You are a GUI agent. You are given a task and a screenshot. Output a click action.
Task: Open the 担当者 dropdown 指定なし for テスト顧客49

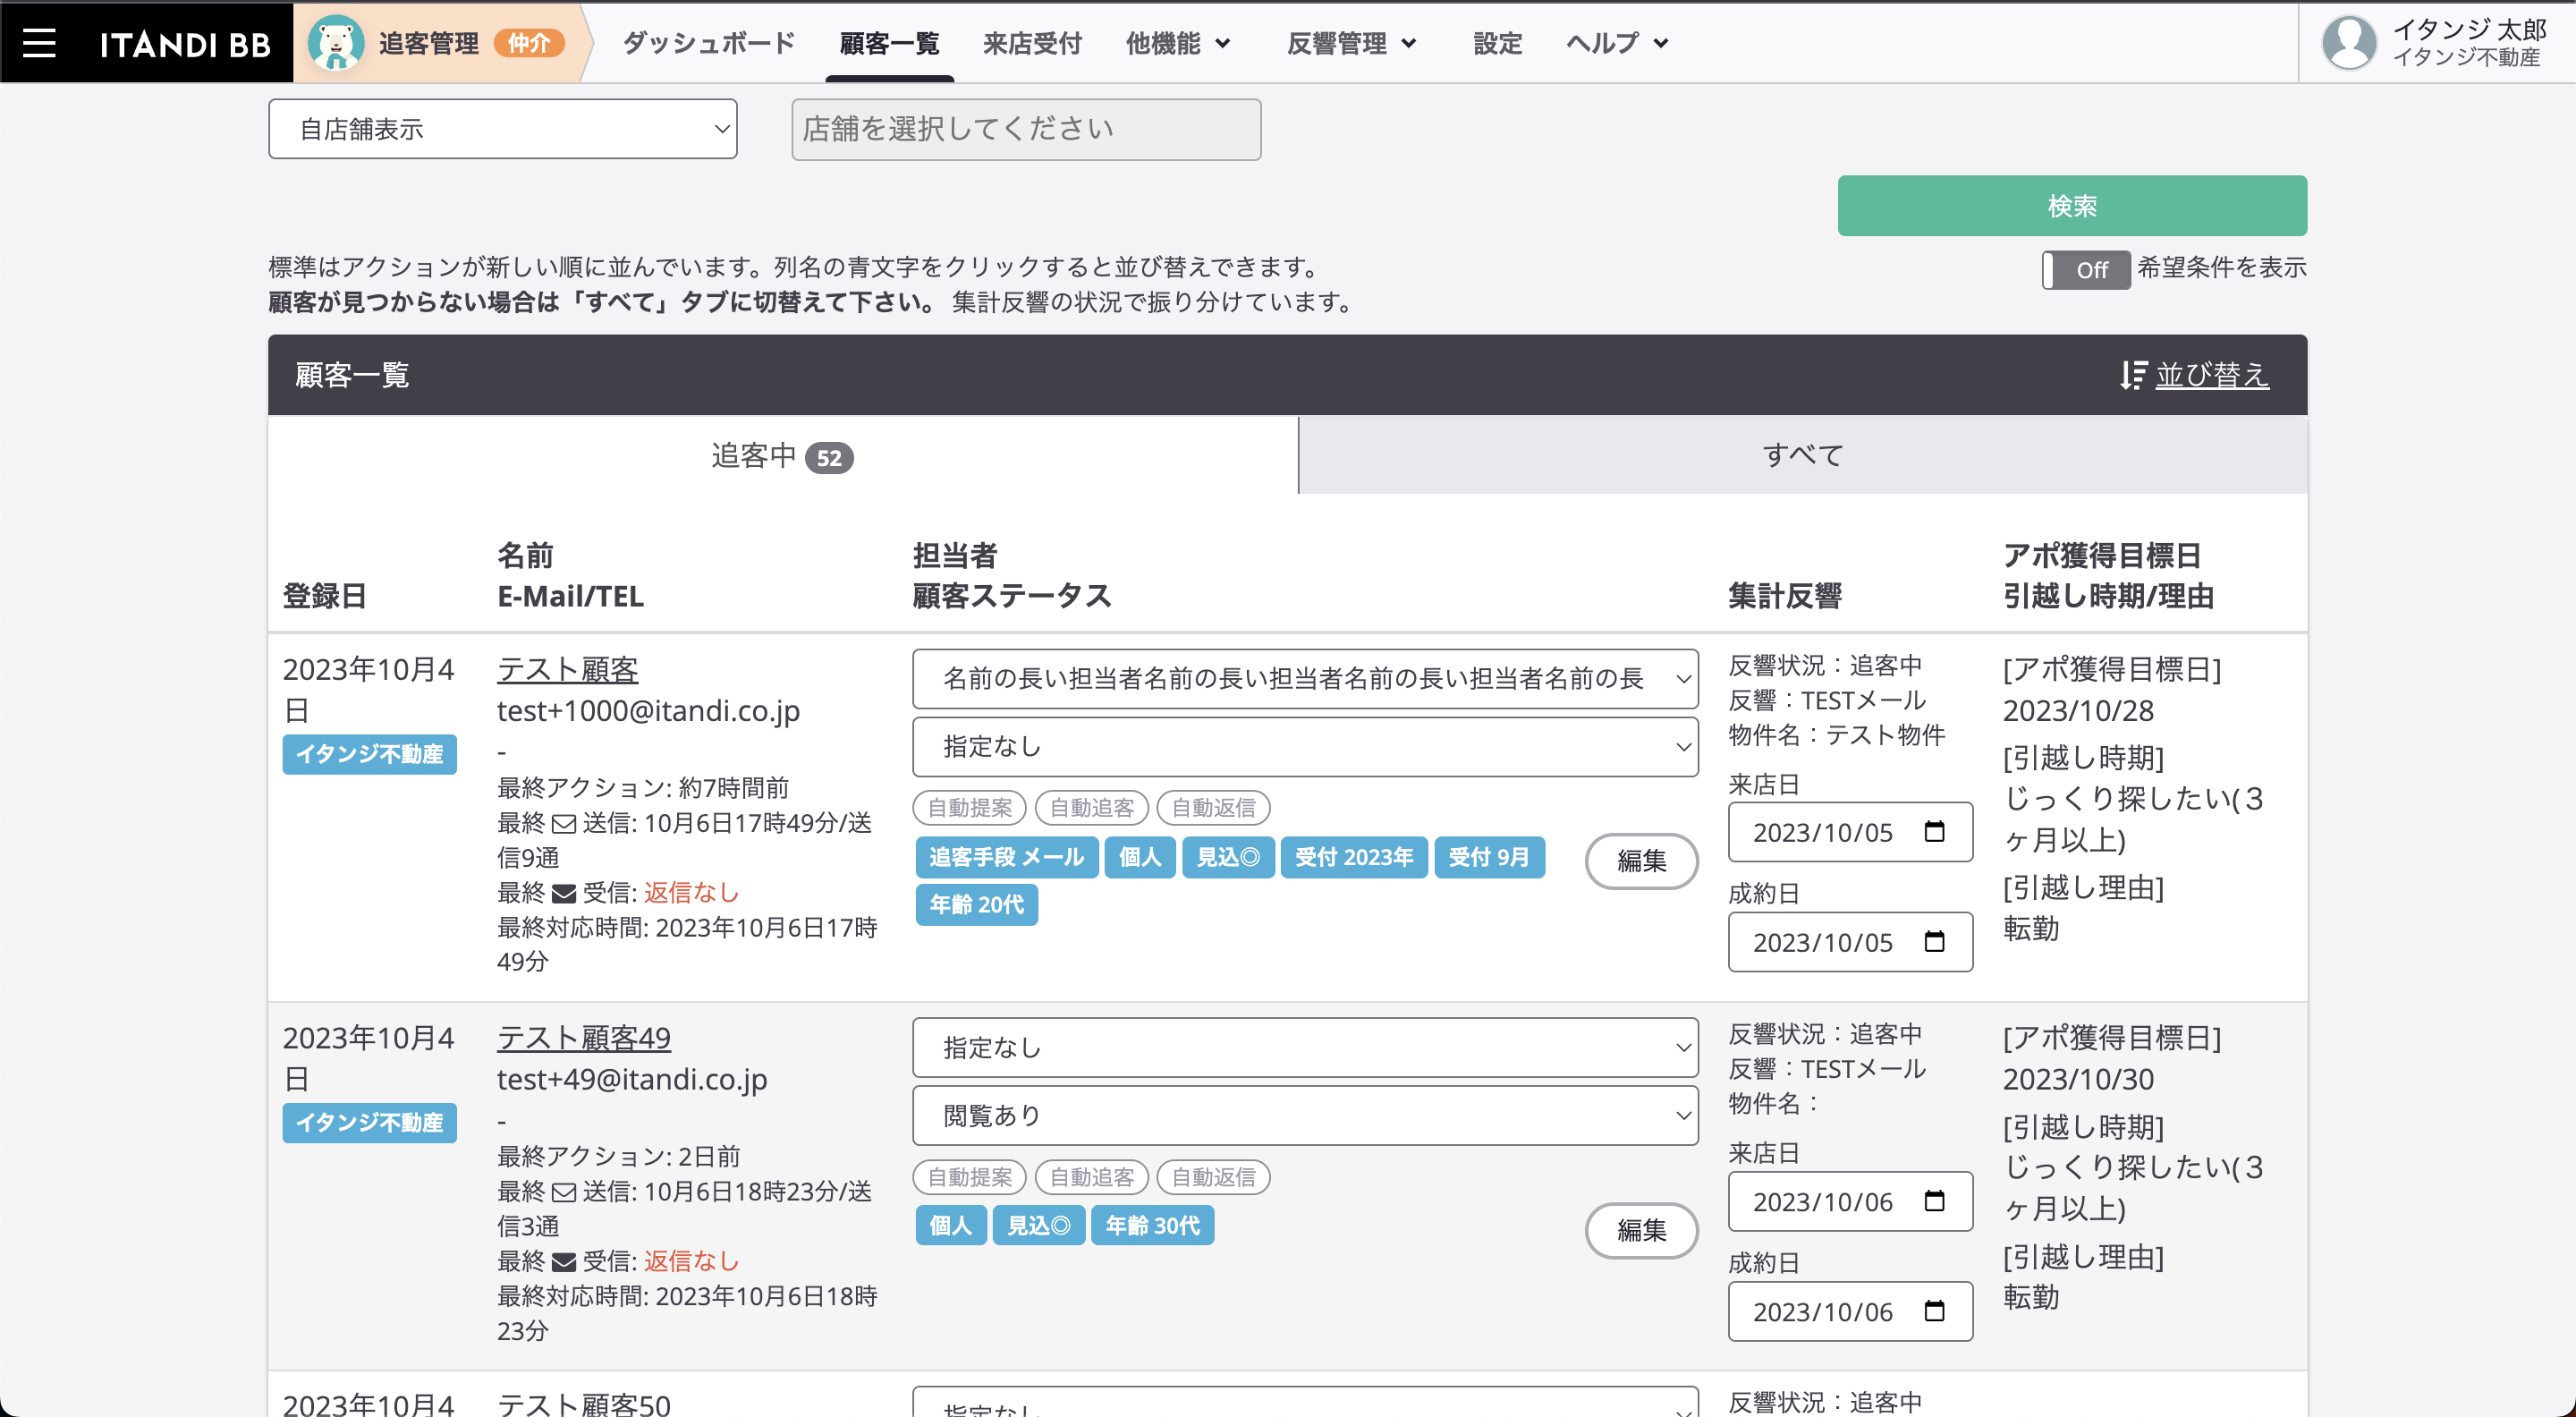pos(1305,1047)
